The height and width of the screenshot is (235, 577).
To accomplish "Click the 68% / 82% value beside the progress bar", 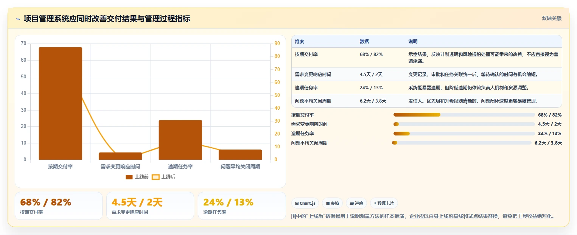I will (x=550, y=115).
